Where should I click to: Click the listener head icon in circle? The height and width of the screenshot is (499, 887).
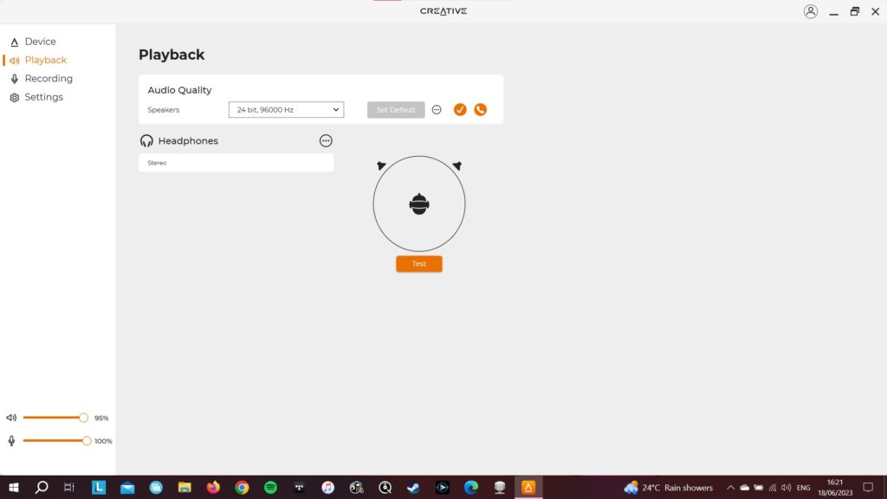(419, 204)
